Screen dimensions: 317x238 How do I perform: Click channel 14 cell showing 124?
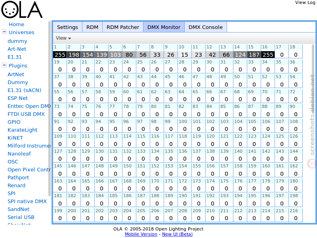(x=240, y=51)
